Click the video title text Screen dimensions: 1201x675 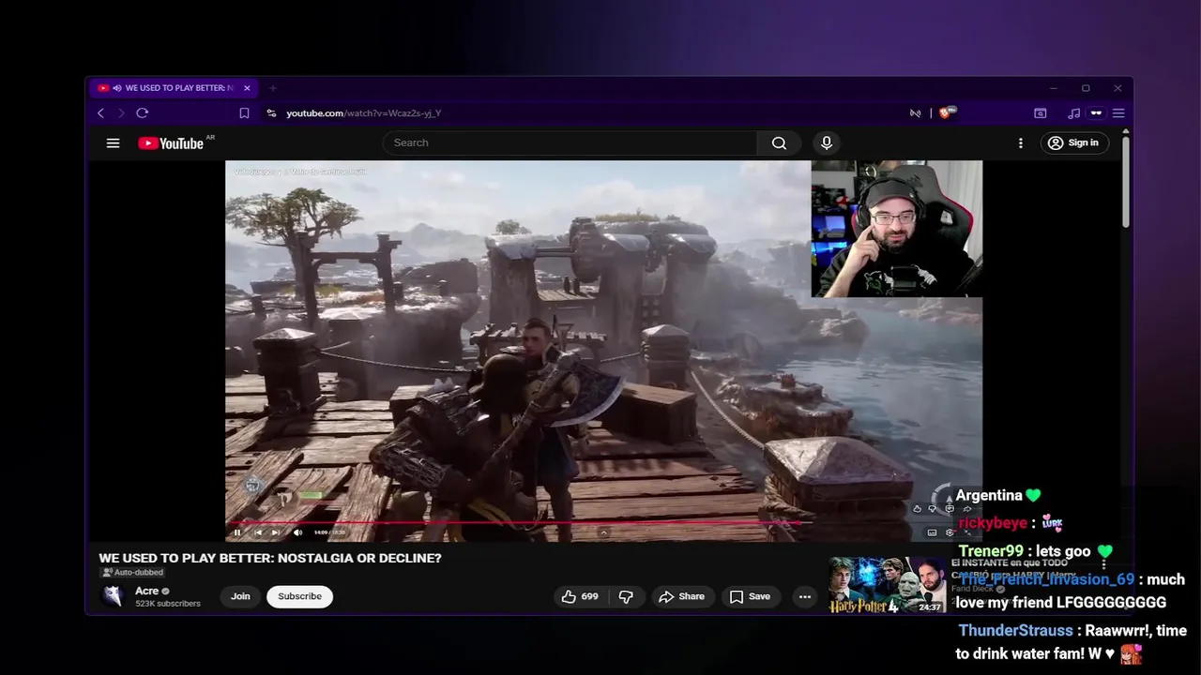270,558
